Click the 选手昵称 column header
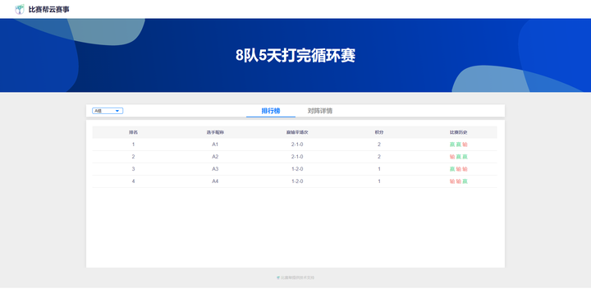 point(215,132)
